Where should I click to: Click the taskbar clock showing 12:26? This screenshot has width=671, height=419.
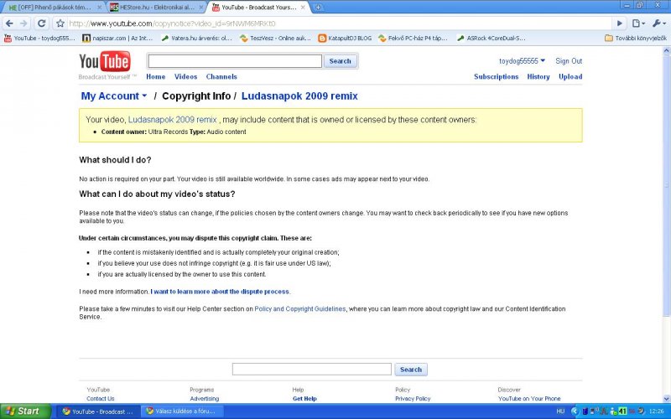coord(657,411)
